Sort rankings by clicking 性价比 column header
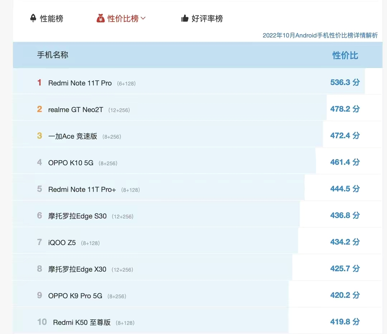Viewport: 387px width, 334px height. click(x=345, y=55)
